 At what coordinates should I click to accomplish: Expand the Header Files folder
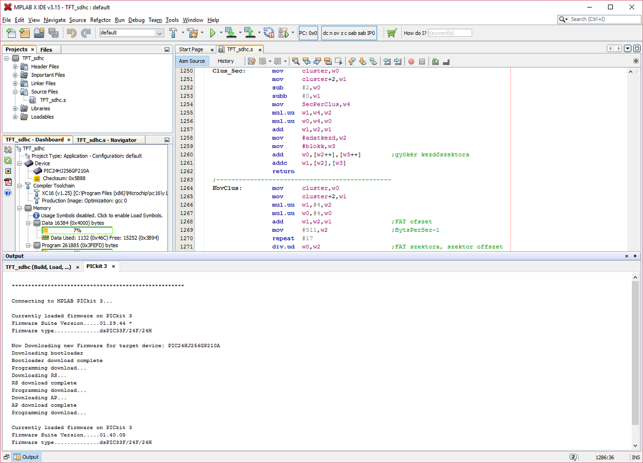coord(16,66)
